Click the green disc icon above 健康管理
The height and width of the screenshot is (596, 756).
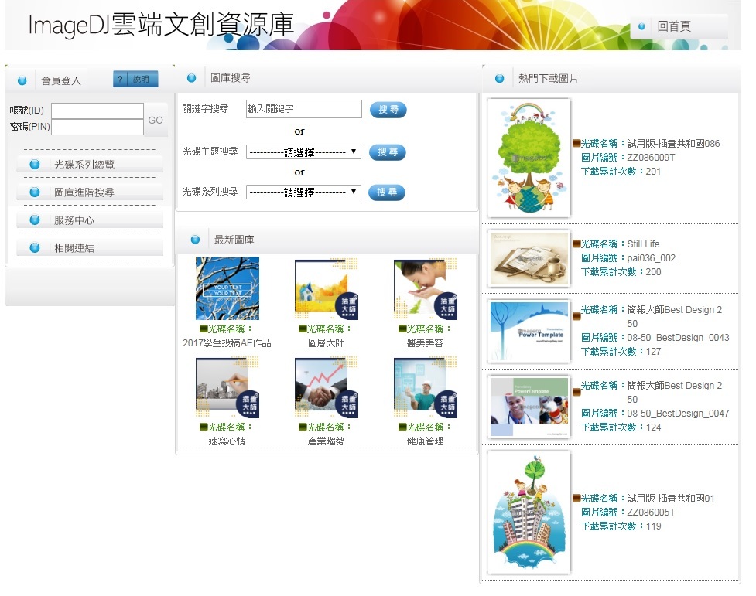pyautogui.click(x=402, y=427)
